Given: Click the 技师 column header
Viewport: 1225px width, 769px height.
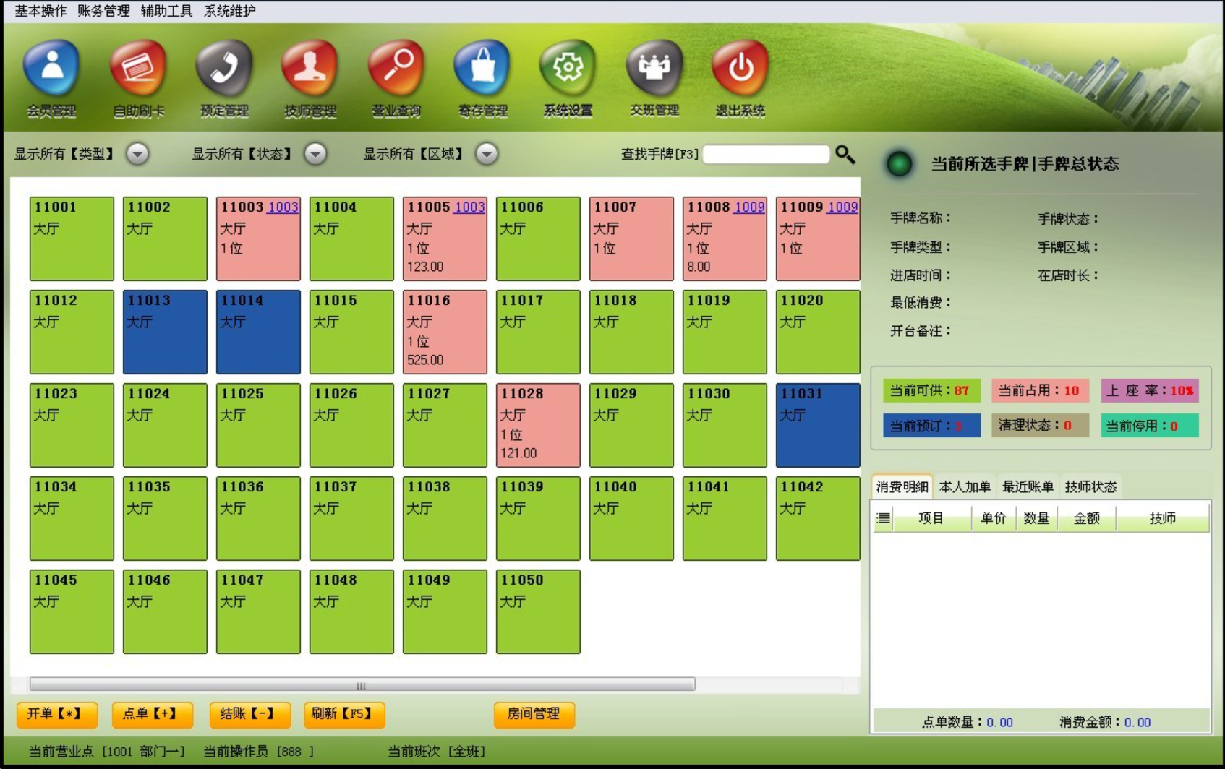Looking at the screenshot, I should [1163, 518].
